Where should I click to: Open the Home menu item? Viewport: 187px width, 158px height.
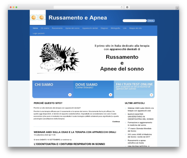tap(35, 28)
